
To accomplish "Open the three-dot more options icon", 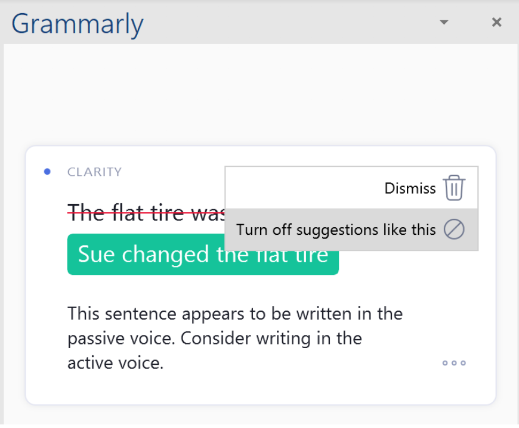I will 454,363.
